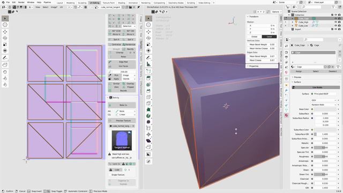Open the CS Linear dropdown in Baking
This screenshot has width=343, height=193.
[125, 115]
